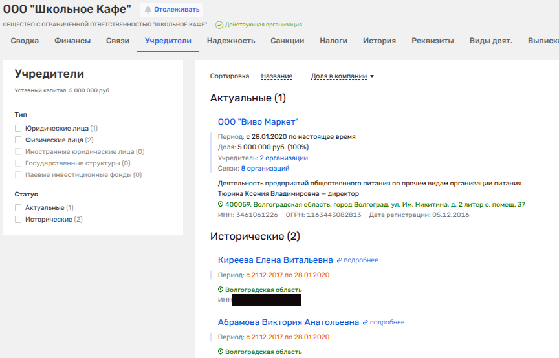The height and width of the screenshot is (358, 559).
Task: Click location pin under Абрамова Виктория Анатольевна
Action: (220, 352)
